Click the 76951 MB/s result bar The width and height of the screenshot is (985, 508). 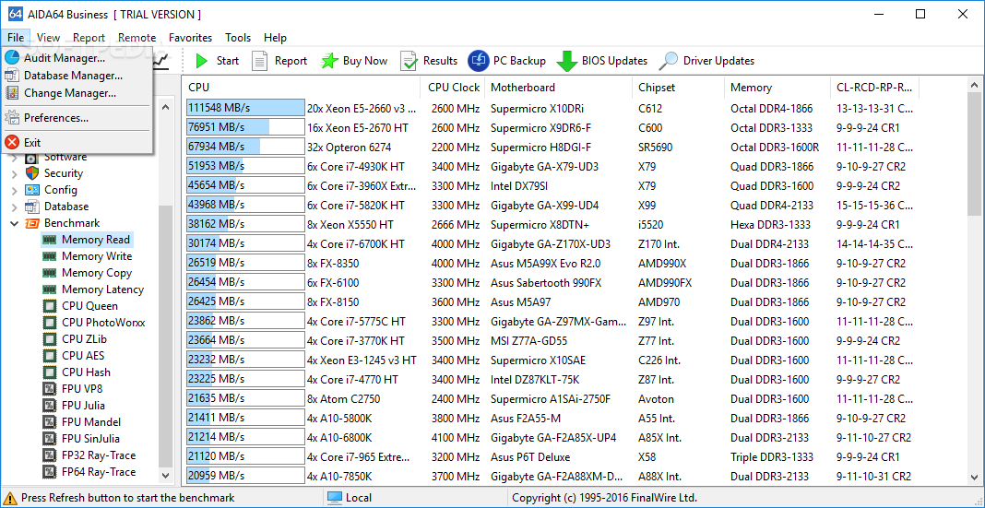coord(245,127)
